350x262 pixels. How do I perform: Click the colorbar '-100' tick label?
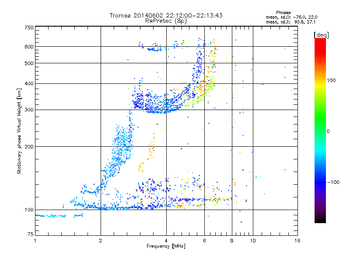click(333, 182)
